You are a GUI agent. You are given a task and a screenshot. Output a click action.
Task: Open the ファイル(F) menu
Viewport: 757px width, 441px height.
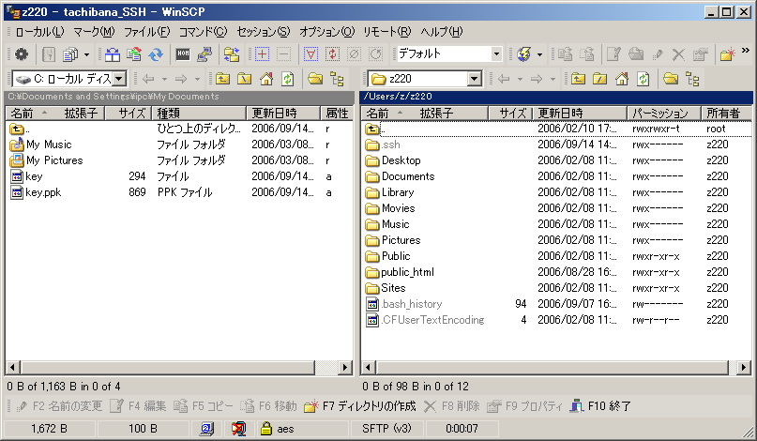pyautogui.click(x=147, y=32)
